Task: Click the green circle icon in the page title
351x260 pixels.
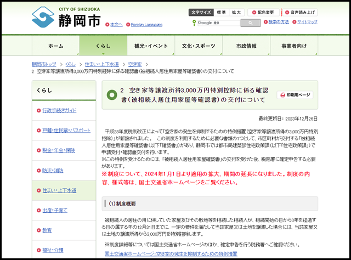Action: pyautogui.click(x=112, y=95)
